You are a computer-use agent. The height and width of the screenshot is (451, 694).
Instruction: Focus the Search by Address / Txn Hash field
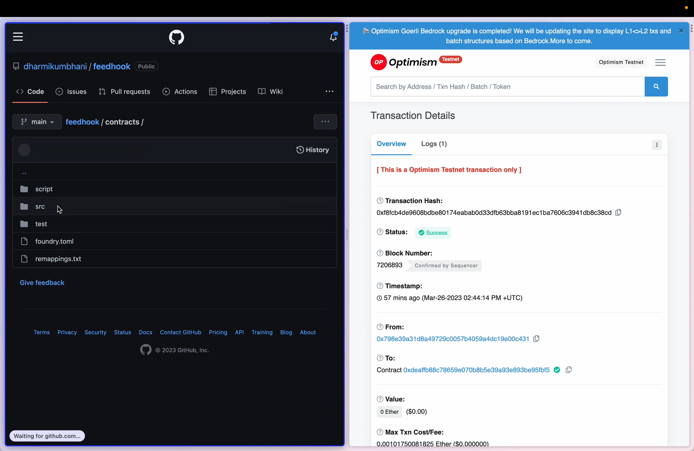[507, 87]
